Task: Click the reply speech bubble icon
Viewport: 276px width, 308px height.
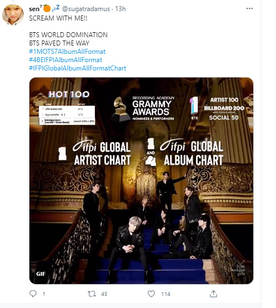Action: coord(33,294)
